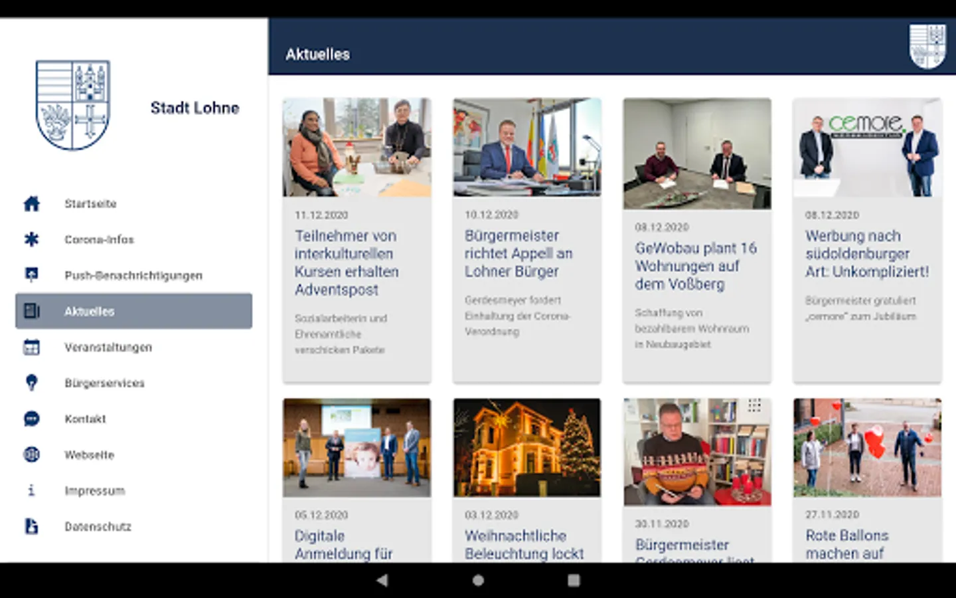Screen dimensions: 956x598
Task: Open the globe Webseite icon
Action: (x=31, y=454)
